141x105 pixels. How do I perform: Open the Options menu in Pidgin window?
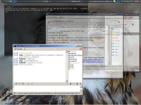click(x=62, y=17)
